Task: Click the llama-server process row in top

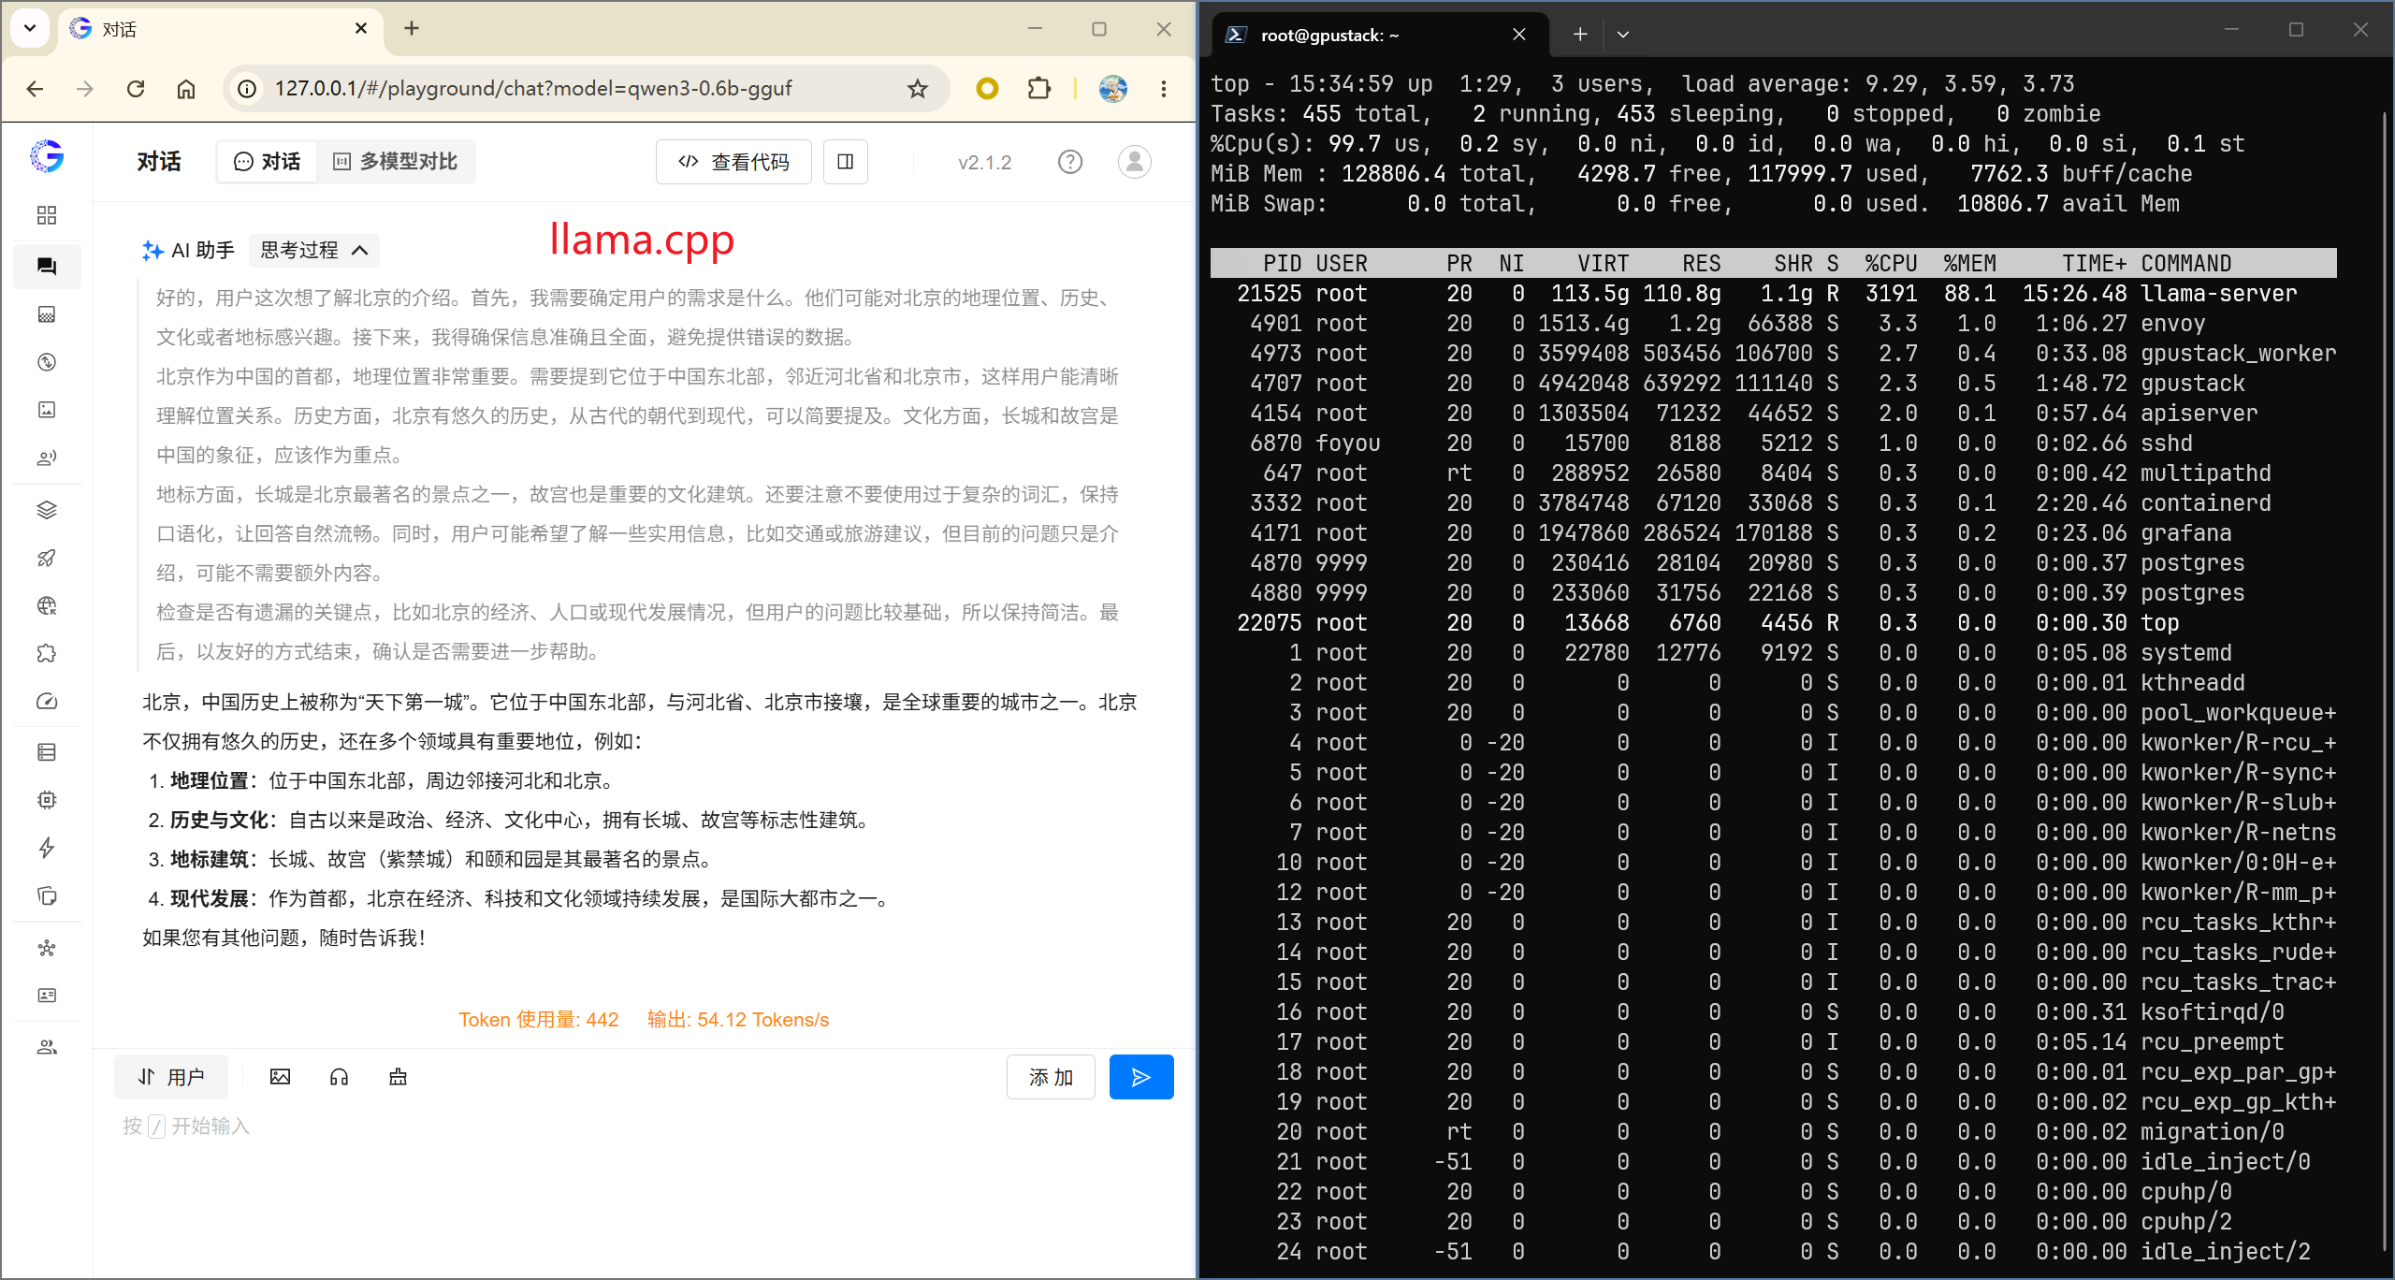Action: tap(1773, 294)
